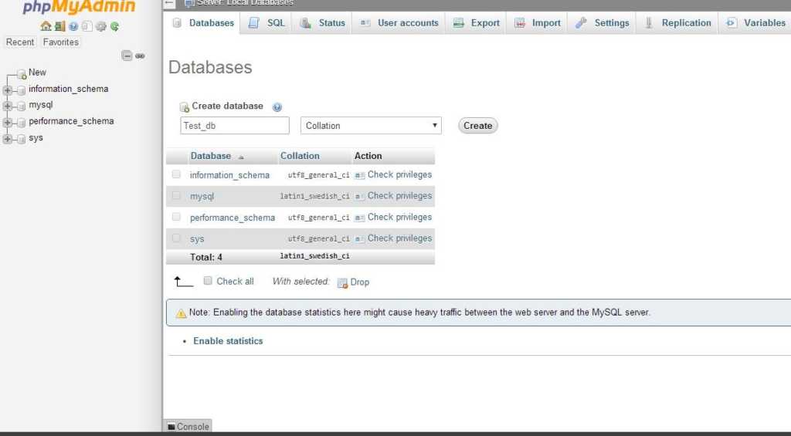Click the link chain icon in navigation panel

140,56
